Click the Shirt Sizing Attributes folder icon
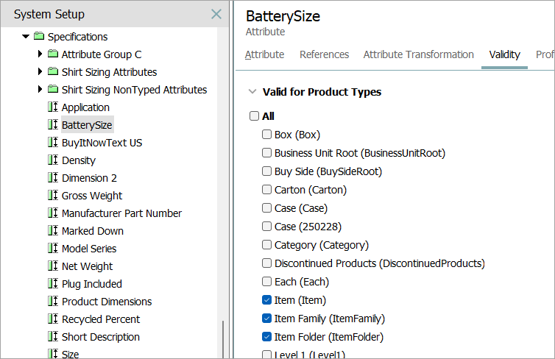Screen dimensions: 555x359 pos(53,71)
